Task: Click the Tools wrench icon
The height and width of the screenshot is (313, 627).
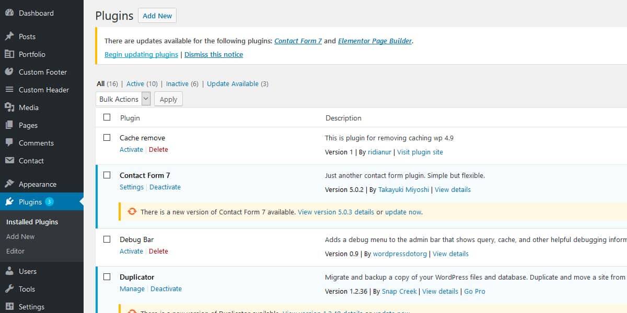Action: coord(9,289)
